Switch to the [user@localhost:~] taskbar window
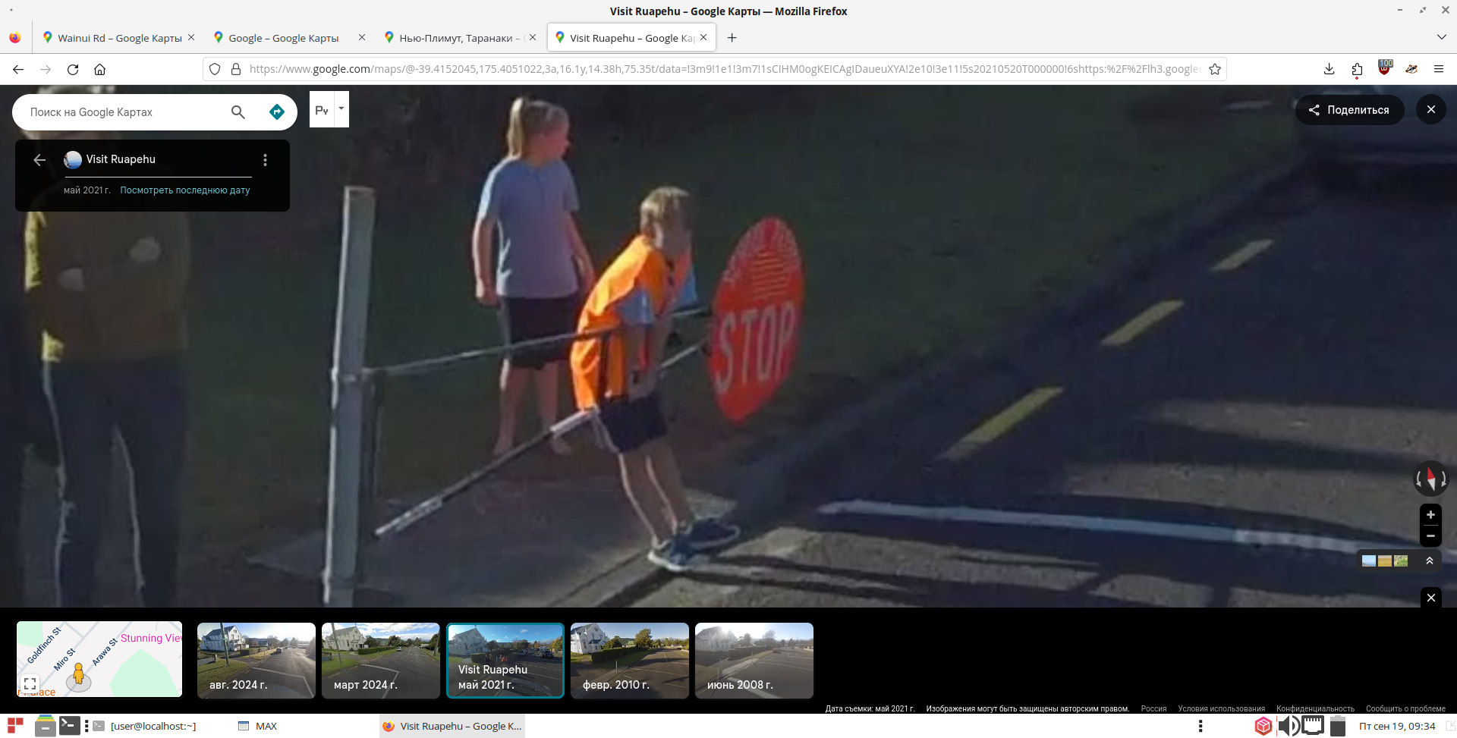This screenshot has width=1457, height=738. 145,726
